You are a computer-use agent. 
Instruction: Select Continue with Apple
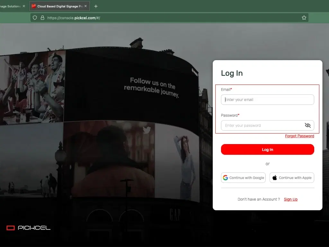292,178
